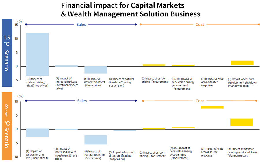The height and width of the screenshot is (162, 260).
Task: Select the tall carbon pricing share-price bar, 1.5°C chart
Action: point(37,54)
